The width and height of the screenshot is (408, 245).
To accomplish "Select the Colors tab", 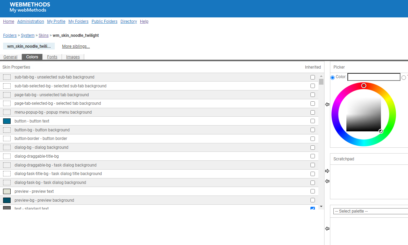I will 32,57.
